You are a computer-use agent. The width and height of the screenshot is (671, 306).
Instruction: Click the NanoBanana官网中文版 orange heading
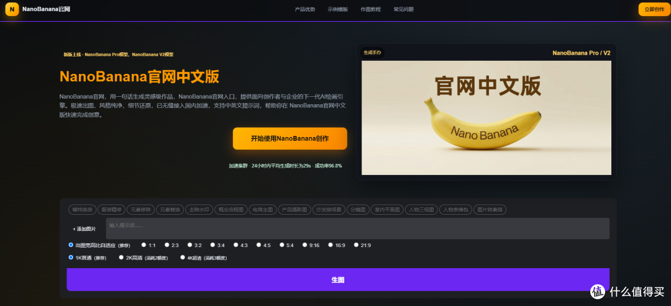(x=139, y=76)
